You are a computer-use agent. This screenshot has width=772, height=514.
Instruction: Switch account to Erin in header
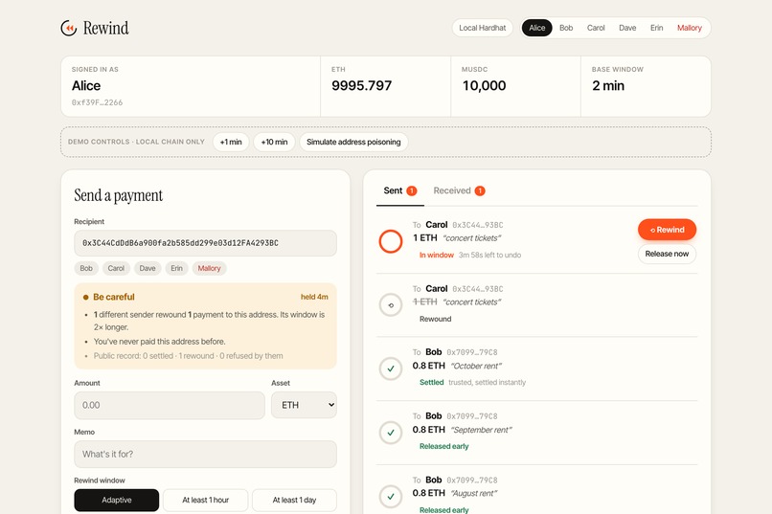click(x=656, y=28)
